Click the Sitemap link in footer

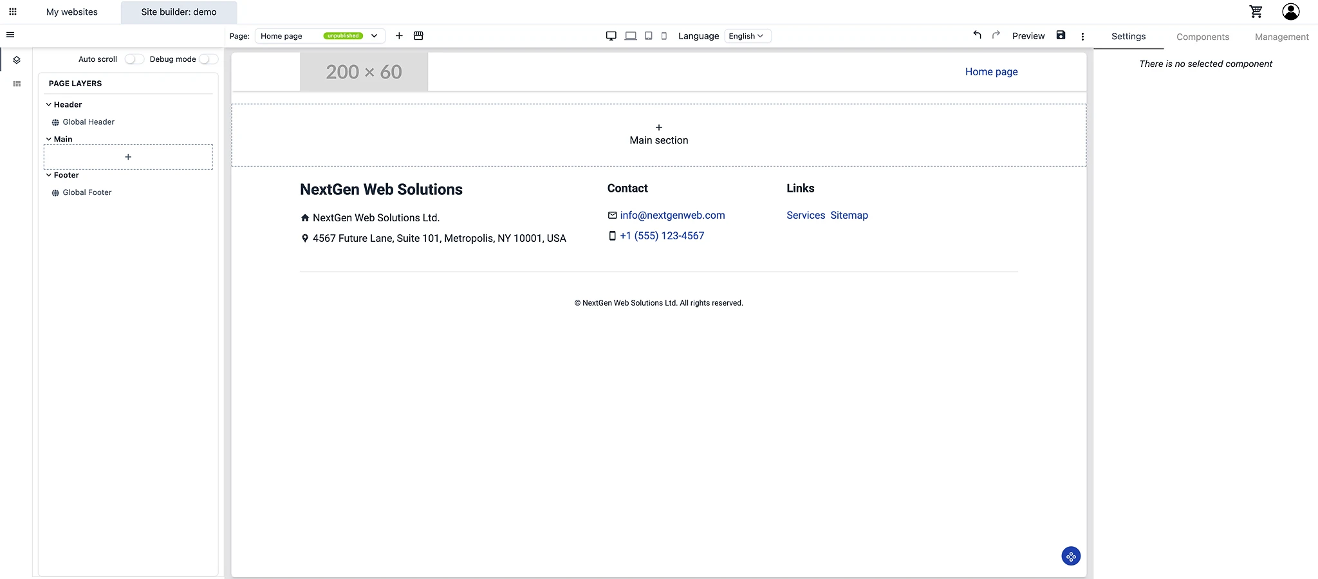coord(849,216)
